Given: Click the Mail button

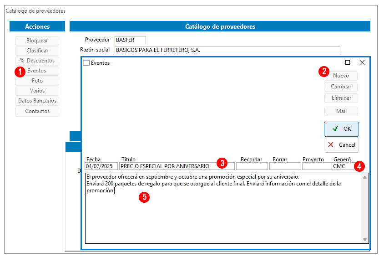Looking at the screenshot, I should (341, 111).
